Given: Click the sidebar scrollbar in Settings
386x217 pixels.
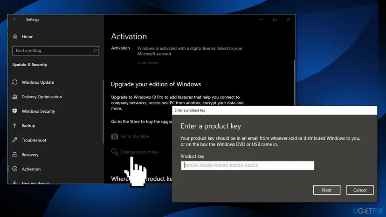Looking at the screenshot, I should coord(103,111).
